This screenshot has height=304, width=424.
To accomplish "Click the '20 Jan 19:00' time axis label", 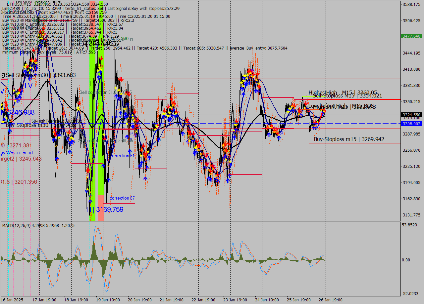I will coord(139,300).
